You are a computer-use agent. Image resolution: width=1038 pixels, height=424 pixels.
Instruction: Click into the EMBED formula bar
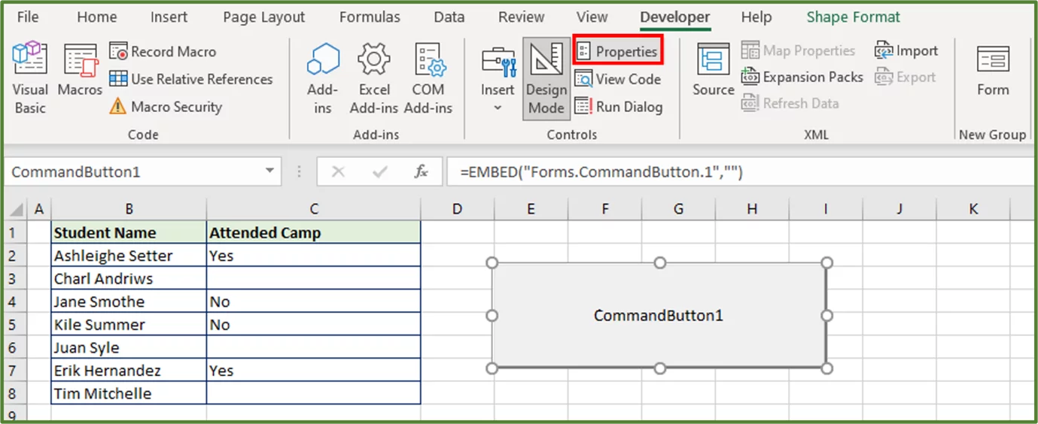(x=741, y=171)
